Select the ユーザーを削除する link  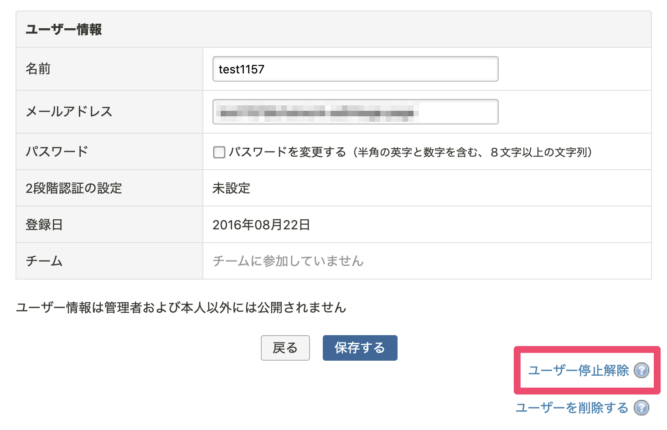point(572,407)
